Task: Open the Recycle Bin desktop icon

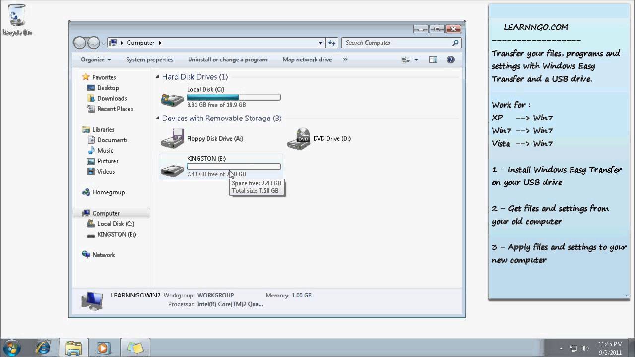Action: pyautogui.click(x=16, y=20)
